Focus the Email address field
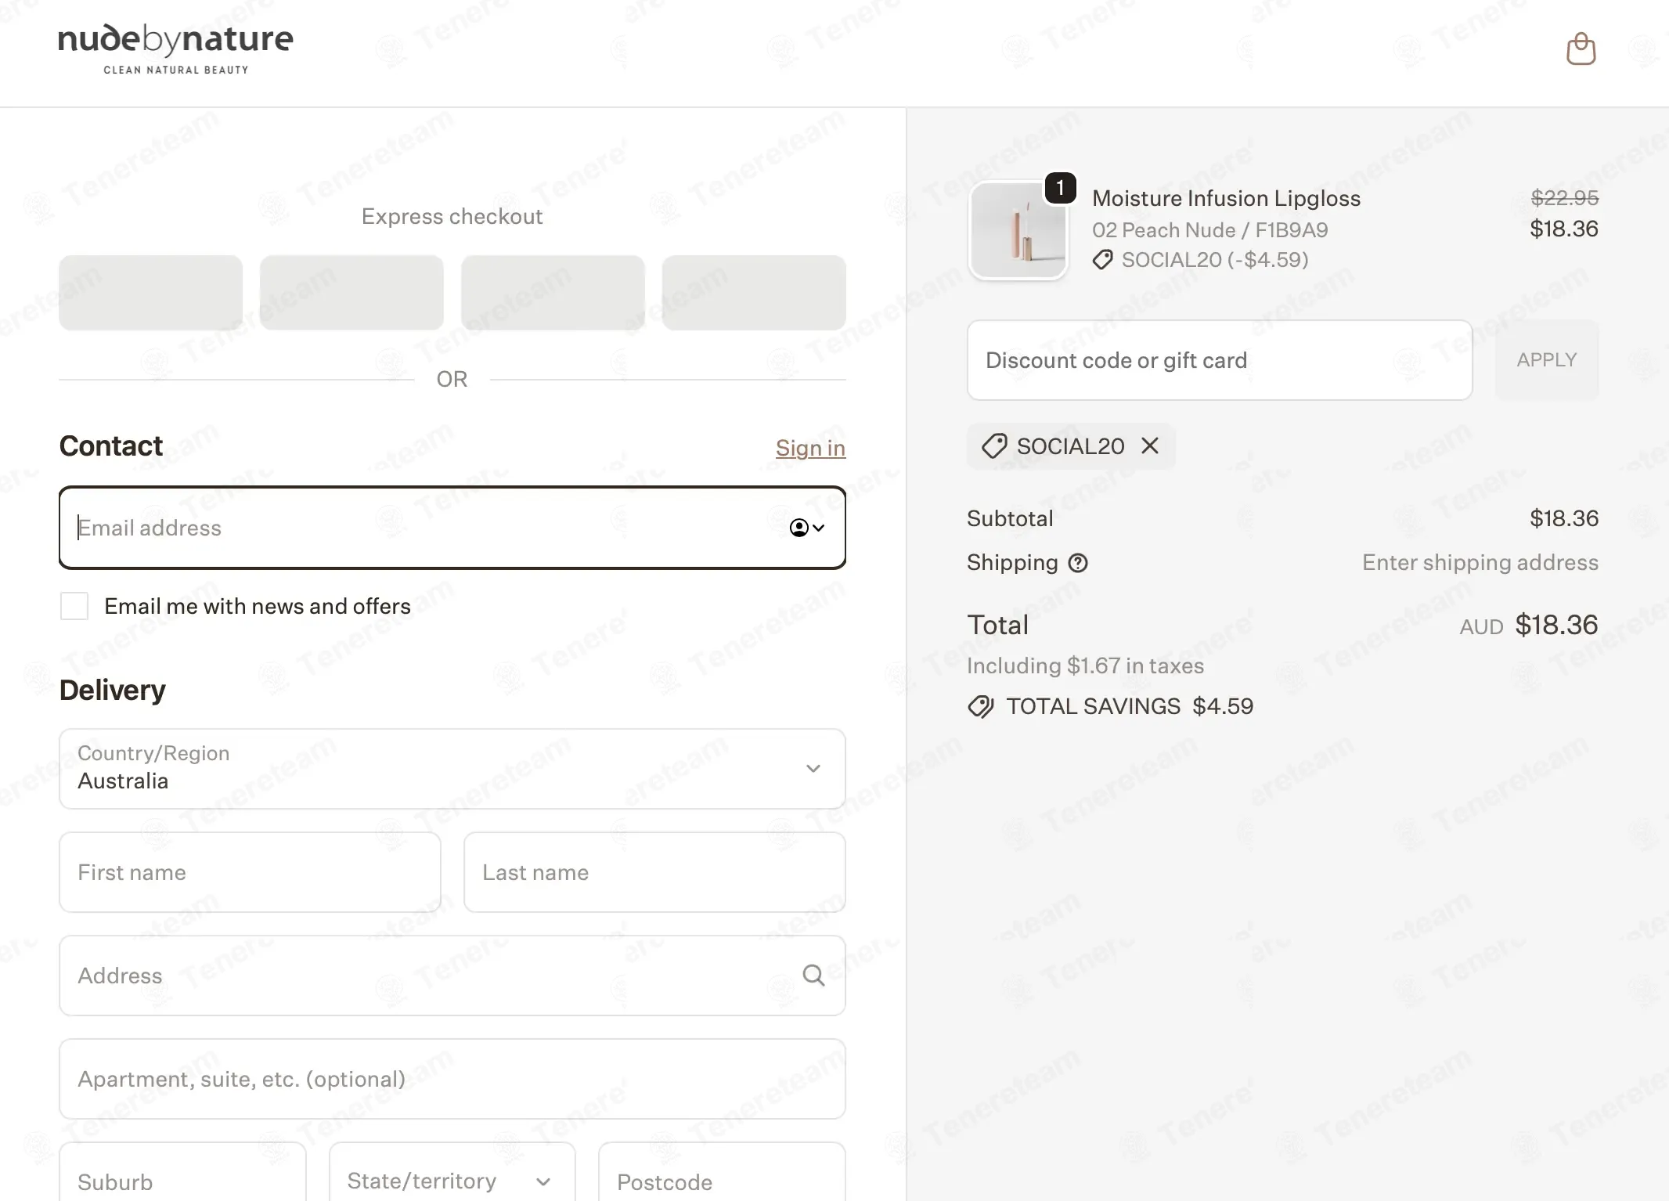 (452, 528)
